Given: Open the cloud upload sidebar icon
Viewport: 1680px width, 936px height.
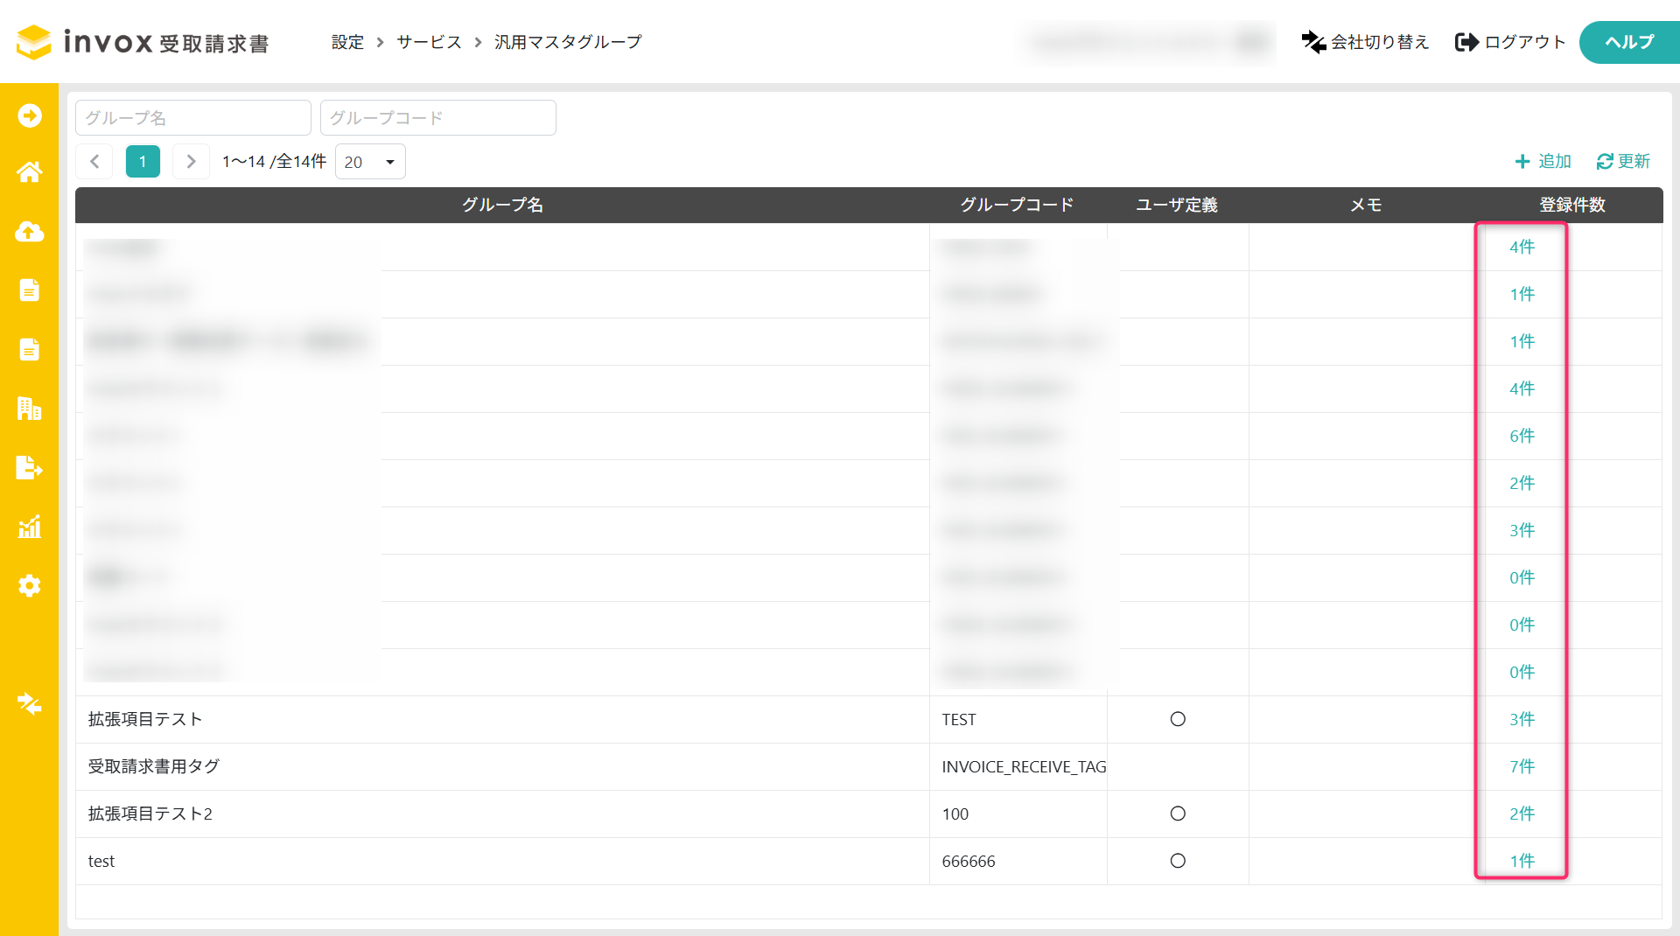Looking at the screenshot, I should pos(29,231).
